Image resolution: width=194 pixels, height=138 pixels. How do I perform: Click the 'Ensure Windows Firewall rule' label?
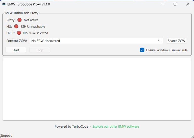(167, 50)
